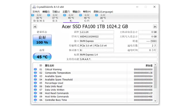Click the interface field NVM Express
Viewport: 190px width, 108px height.
point(97,41)
